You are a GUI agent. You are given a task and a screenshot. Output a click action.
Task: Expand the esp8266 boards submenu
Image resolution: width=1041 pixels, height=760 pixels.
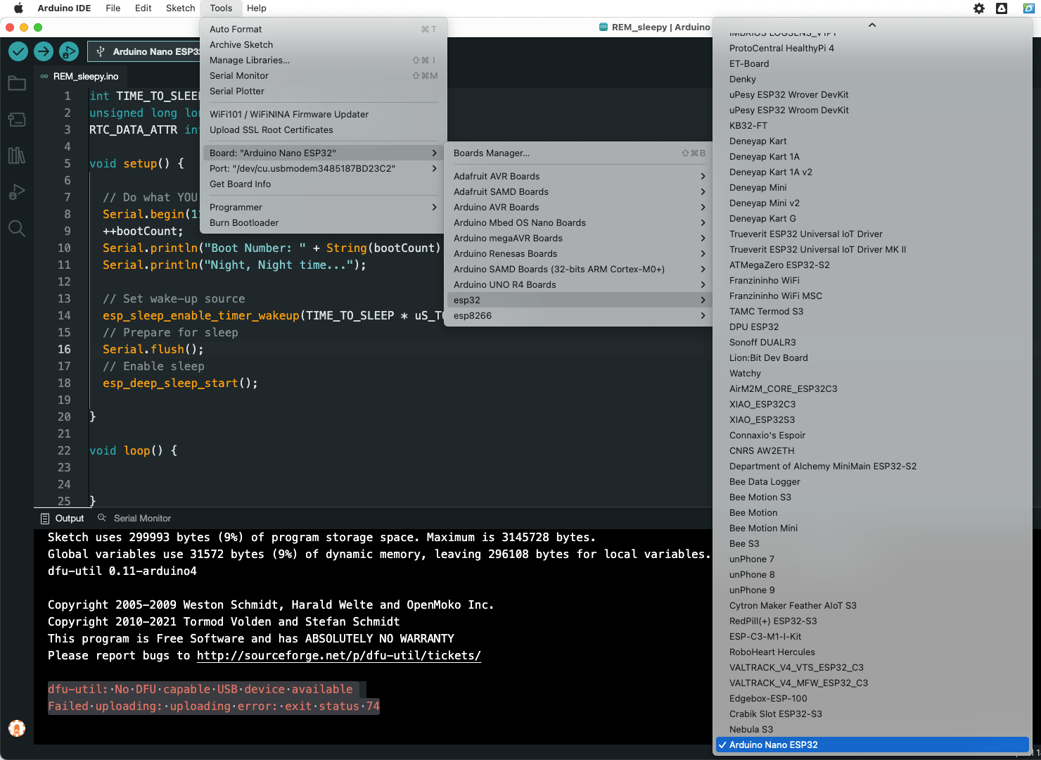[x=579, y=315]
